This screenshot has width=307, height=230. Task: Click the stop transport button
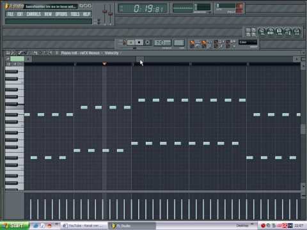[x=139, y=43]
